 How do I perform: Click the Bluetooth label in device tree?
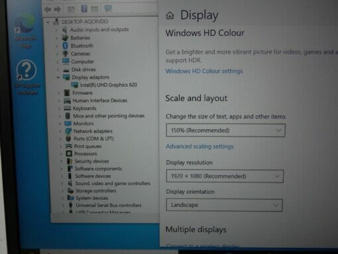[x=82, y=46]
